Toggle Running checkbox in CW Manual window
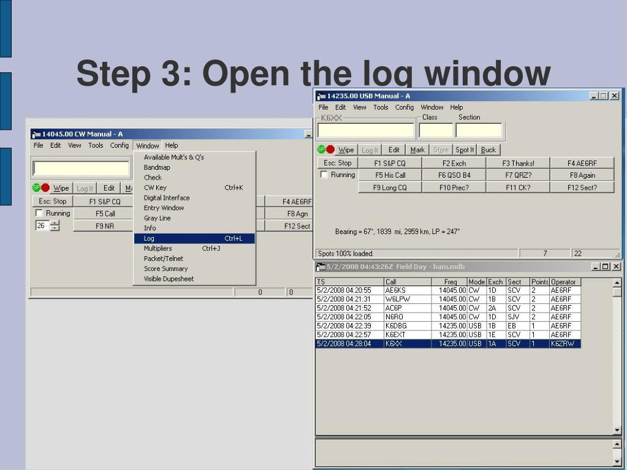The height and width of the screenshot is (470, 627). (x=39, y=213)
